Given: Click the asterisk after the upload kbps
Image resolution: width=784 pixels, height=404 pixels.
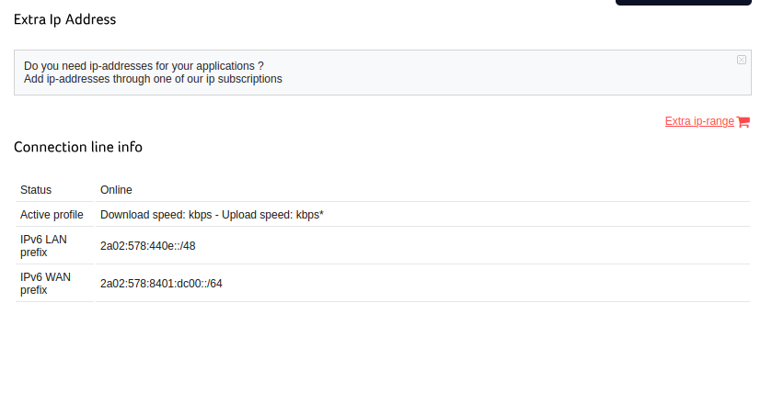Looking at the screenshot, I should coord(321,214).
